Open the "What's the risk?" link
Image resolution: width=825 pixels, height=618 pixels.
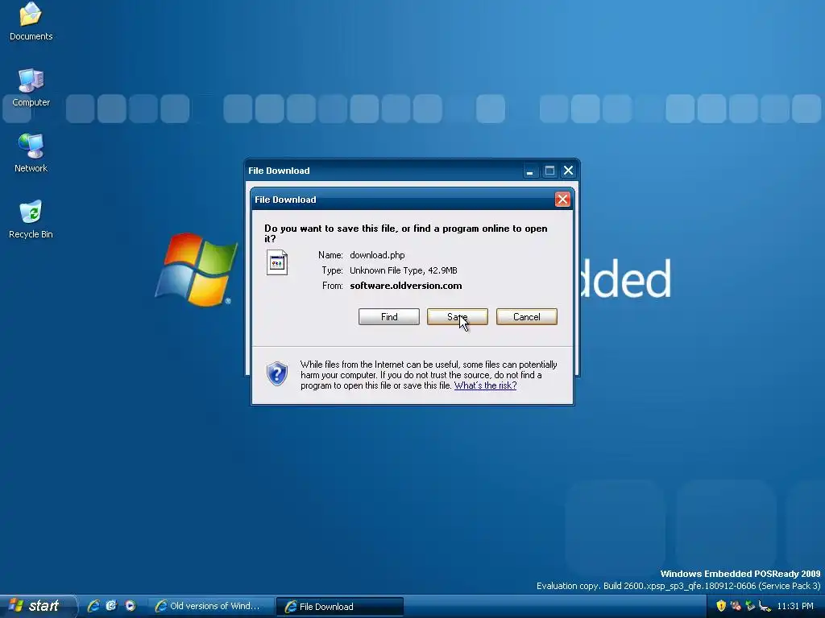click(x=485, y=385)
